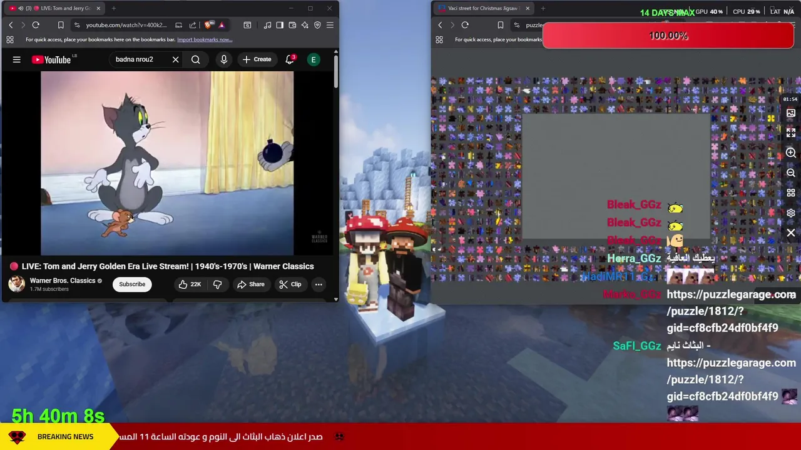Open Warner Bros. Classics channel name
801x450 pixels.
(63, 281)
